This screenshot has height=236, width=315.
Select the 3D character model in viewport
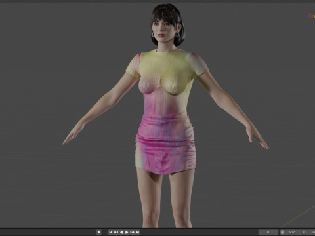pyautogui.click(x=165, y=116)
